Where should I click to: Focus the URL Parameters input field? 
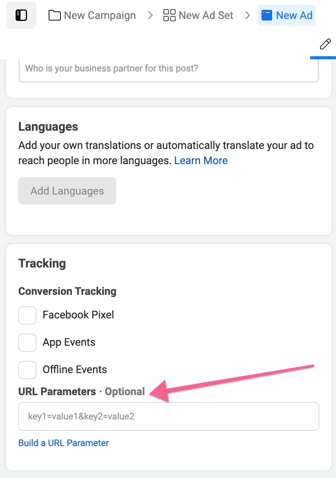coord(169,416)
